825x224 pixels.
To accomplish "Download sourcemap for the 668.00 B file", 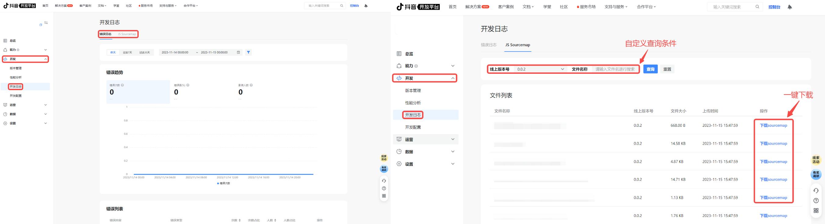I will click(773, 126).
